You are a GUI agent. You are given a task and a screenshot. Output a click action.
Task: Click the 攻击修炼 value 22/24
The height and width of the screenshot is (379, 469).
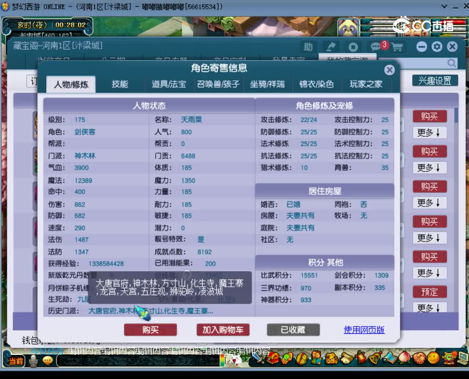pyautogui.click(x=309, y=120)
